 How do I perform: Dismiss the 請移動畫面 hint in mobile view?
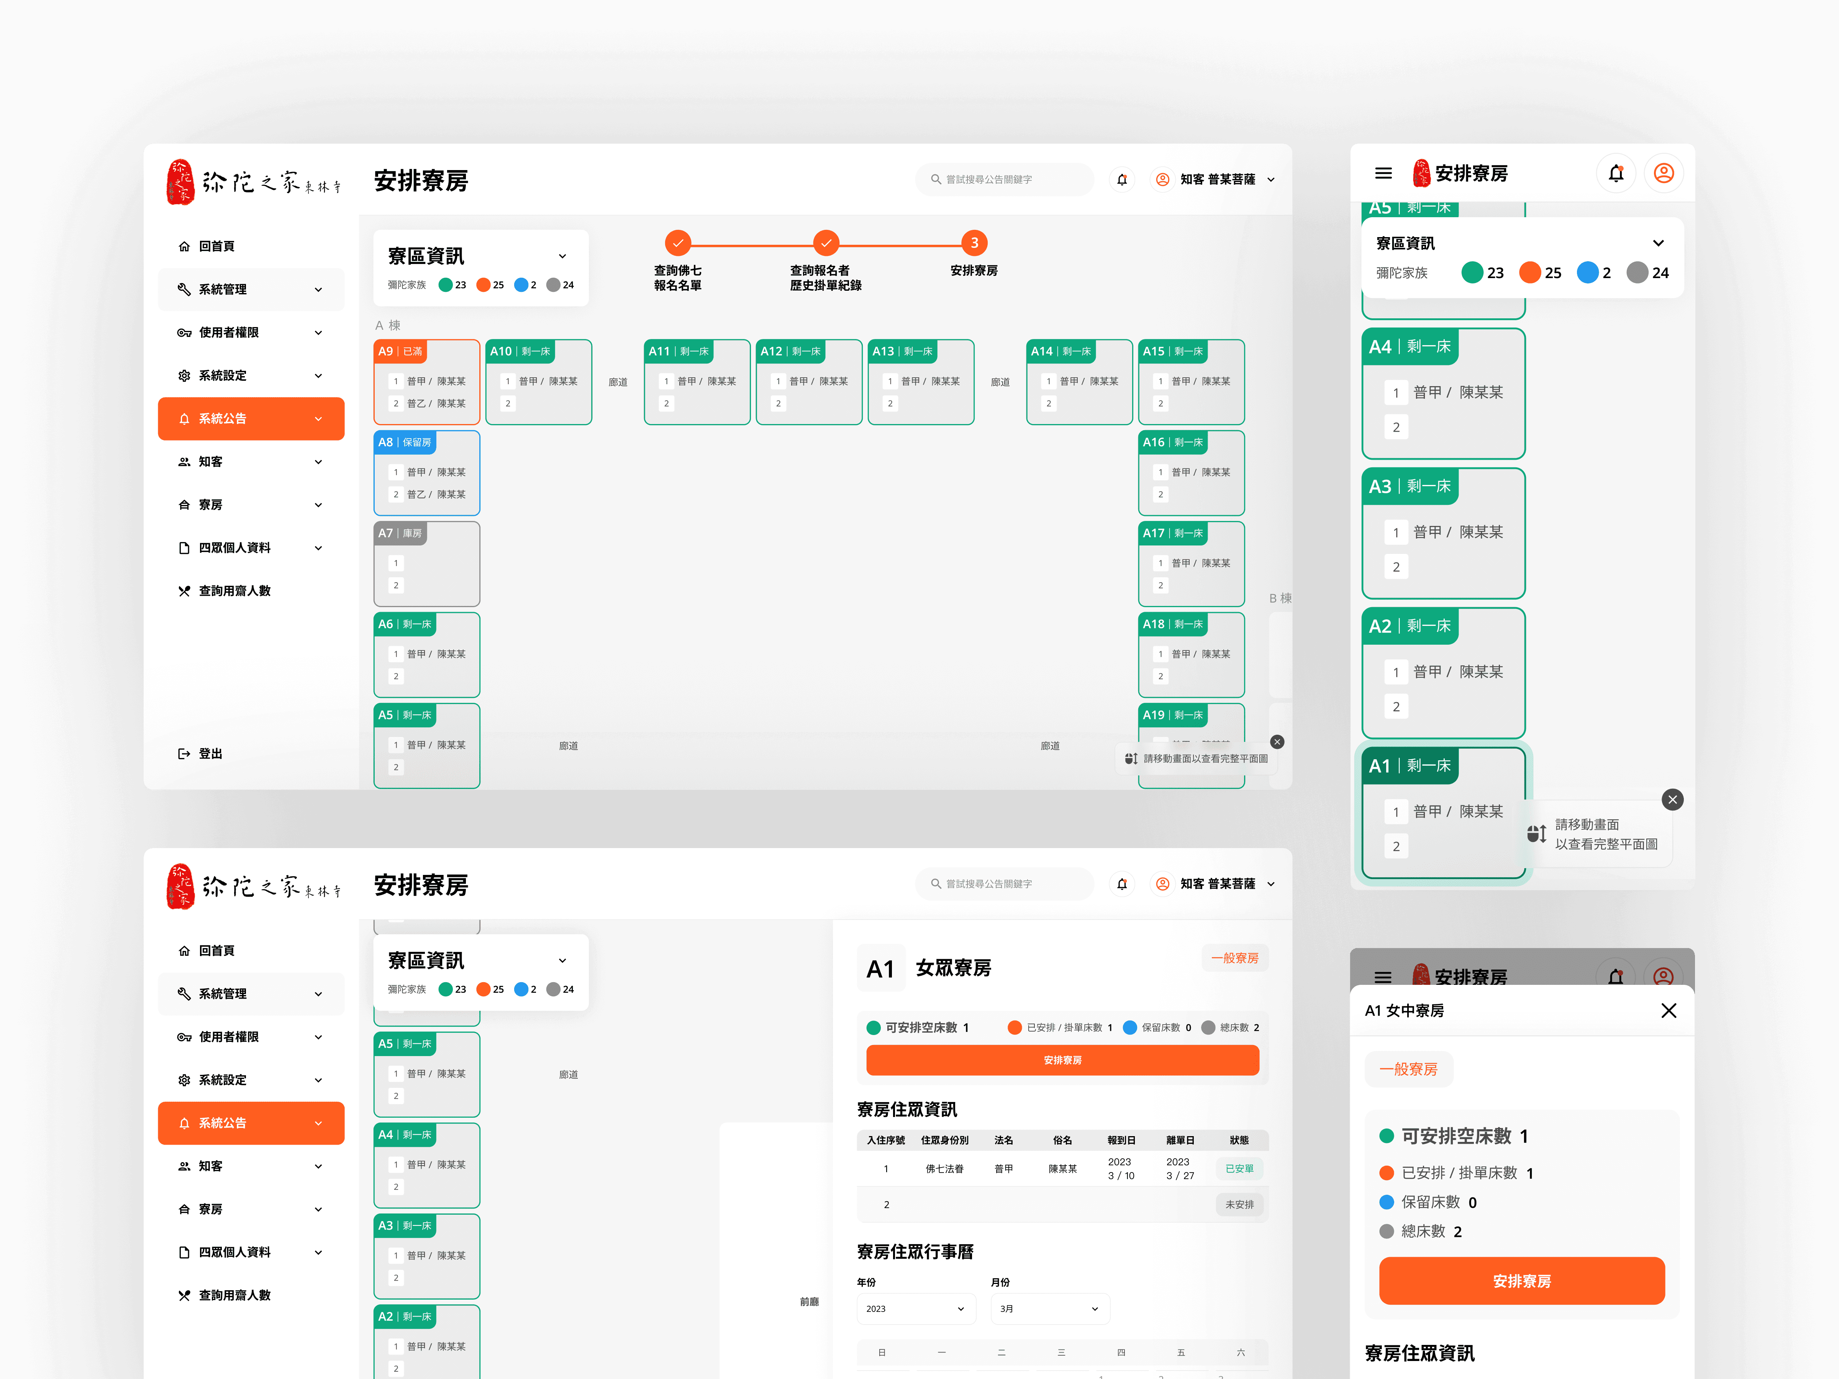coord(1673,800)
